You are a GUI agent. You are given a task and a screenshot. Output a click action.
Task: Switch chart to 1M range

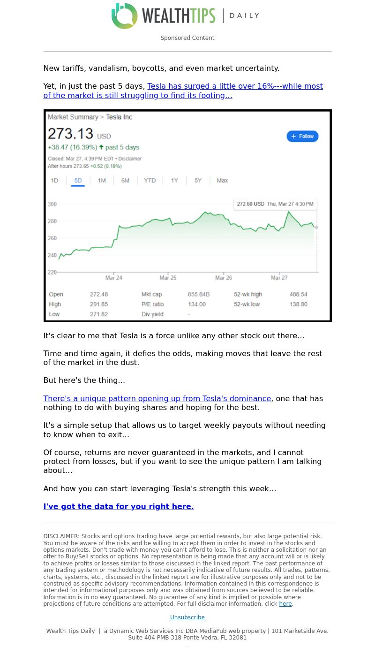[102, 180]
